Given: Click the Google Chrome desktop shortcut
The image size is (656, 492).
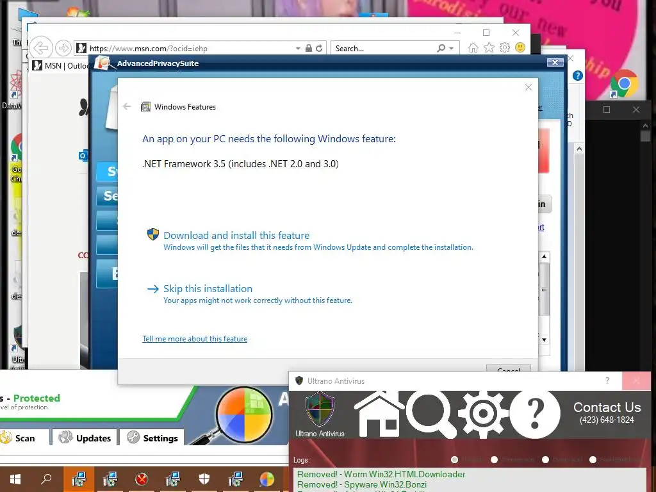Looking at the screenshot, I should pos(624,83).
